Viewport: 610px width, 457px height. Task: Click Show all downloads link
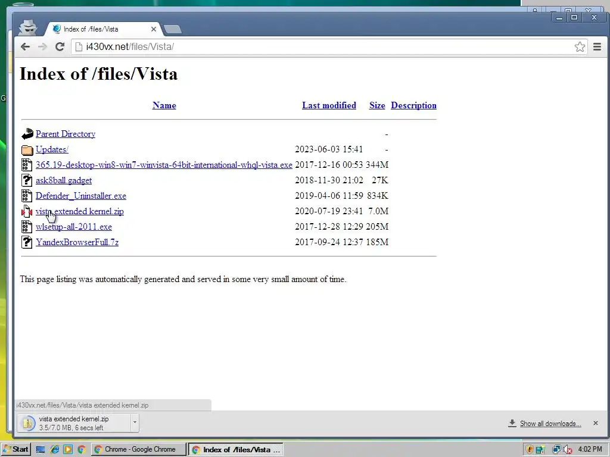(550, 424)
